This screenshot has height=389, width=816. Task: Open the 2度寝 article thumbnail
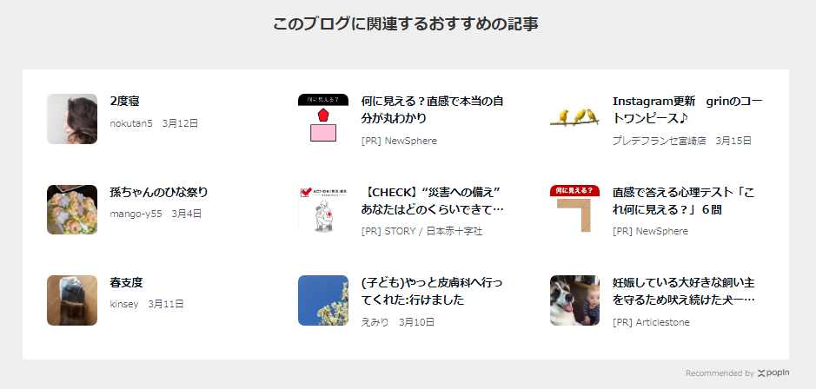tap(72, 119)
